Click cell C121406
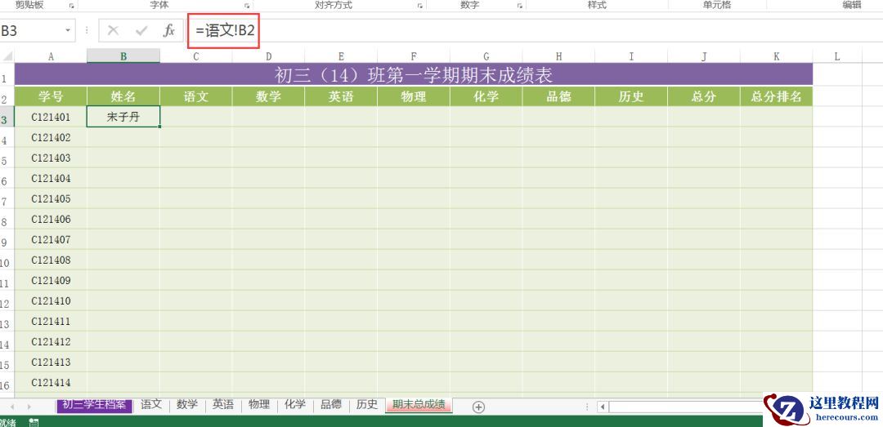Image resolution: width=883 pixels, height=427 pixels. tap(51, 219)
